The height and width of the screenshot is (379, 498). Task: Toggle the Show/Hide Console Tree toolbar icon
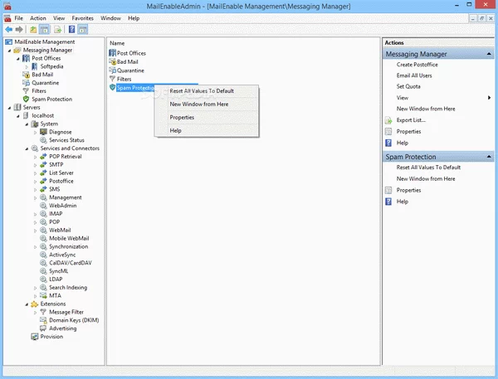coord(45,30)
